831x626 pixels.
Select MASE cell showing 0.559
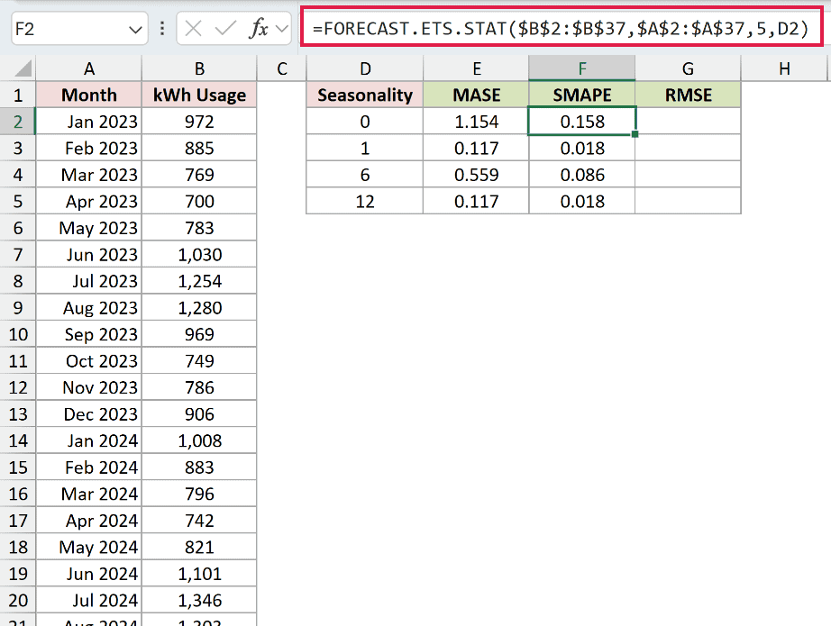click(476, 175)
